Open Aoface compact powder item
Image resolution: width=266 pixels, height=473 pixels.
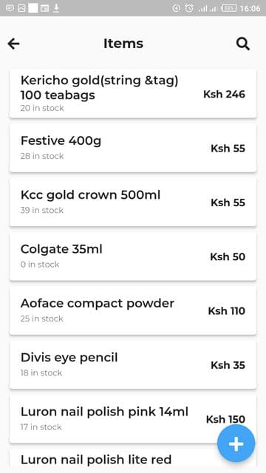click(133, 310)
